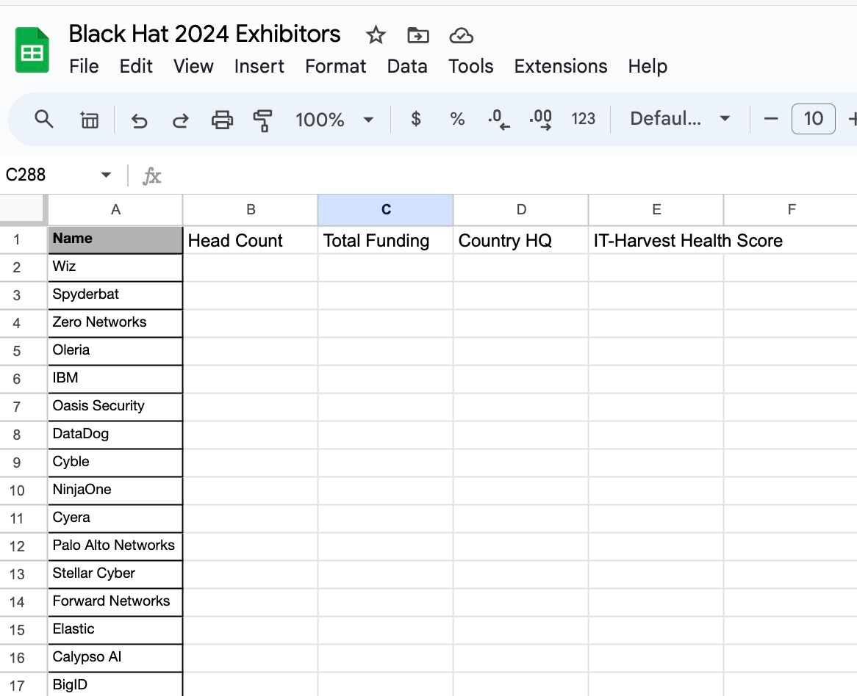The width and height of the screenshot is (857, 696).
Task: Select the NinjaOne cell
Action: pos(115,490)
